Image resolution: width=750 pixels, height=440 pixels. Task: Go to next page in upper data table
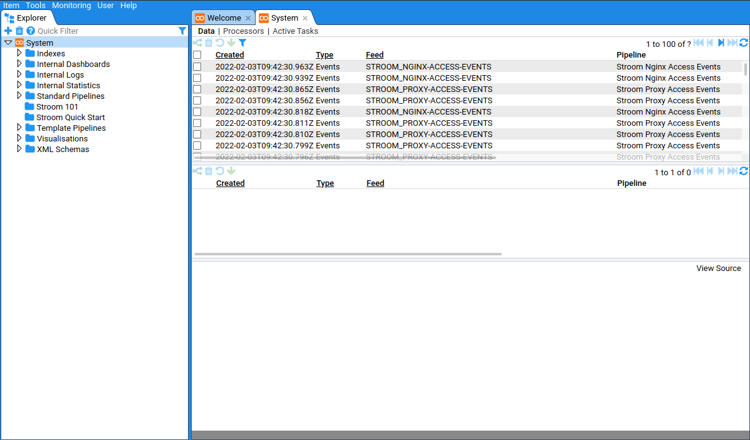721,43
